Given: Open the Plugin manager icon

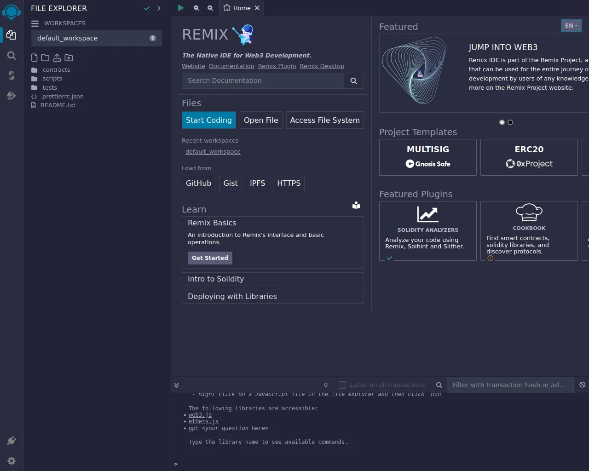Looking at the screenshot, I should (x=12, y=441).
